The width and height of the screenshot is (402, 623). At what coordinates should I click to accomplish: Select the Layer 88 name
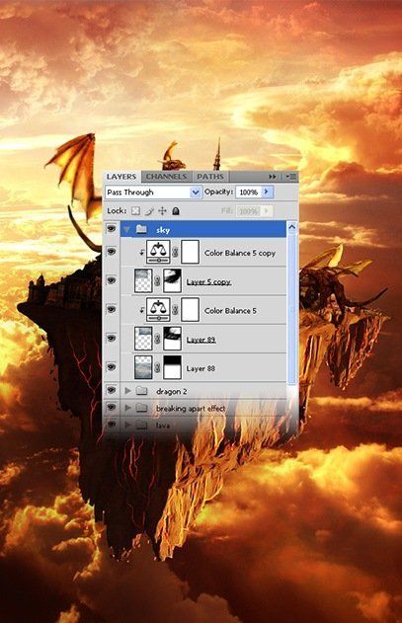tap(201, 368)
